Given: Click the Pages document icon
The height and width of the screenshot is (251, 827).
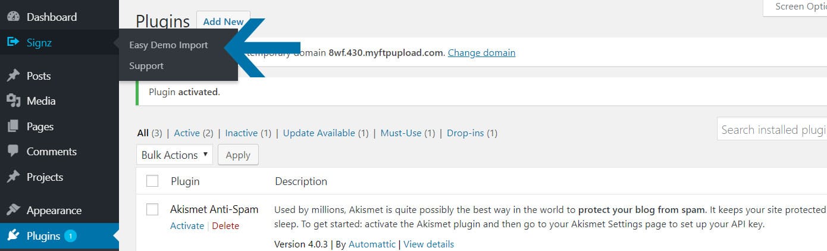Looking at the screenshot, I should pyautogui.click(x=13, y=127).
